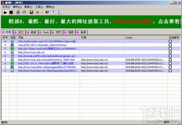182x125 pixels.
Task: Click the audio disc icon in row 1
Action: tap(12, 71)
